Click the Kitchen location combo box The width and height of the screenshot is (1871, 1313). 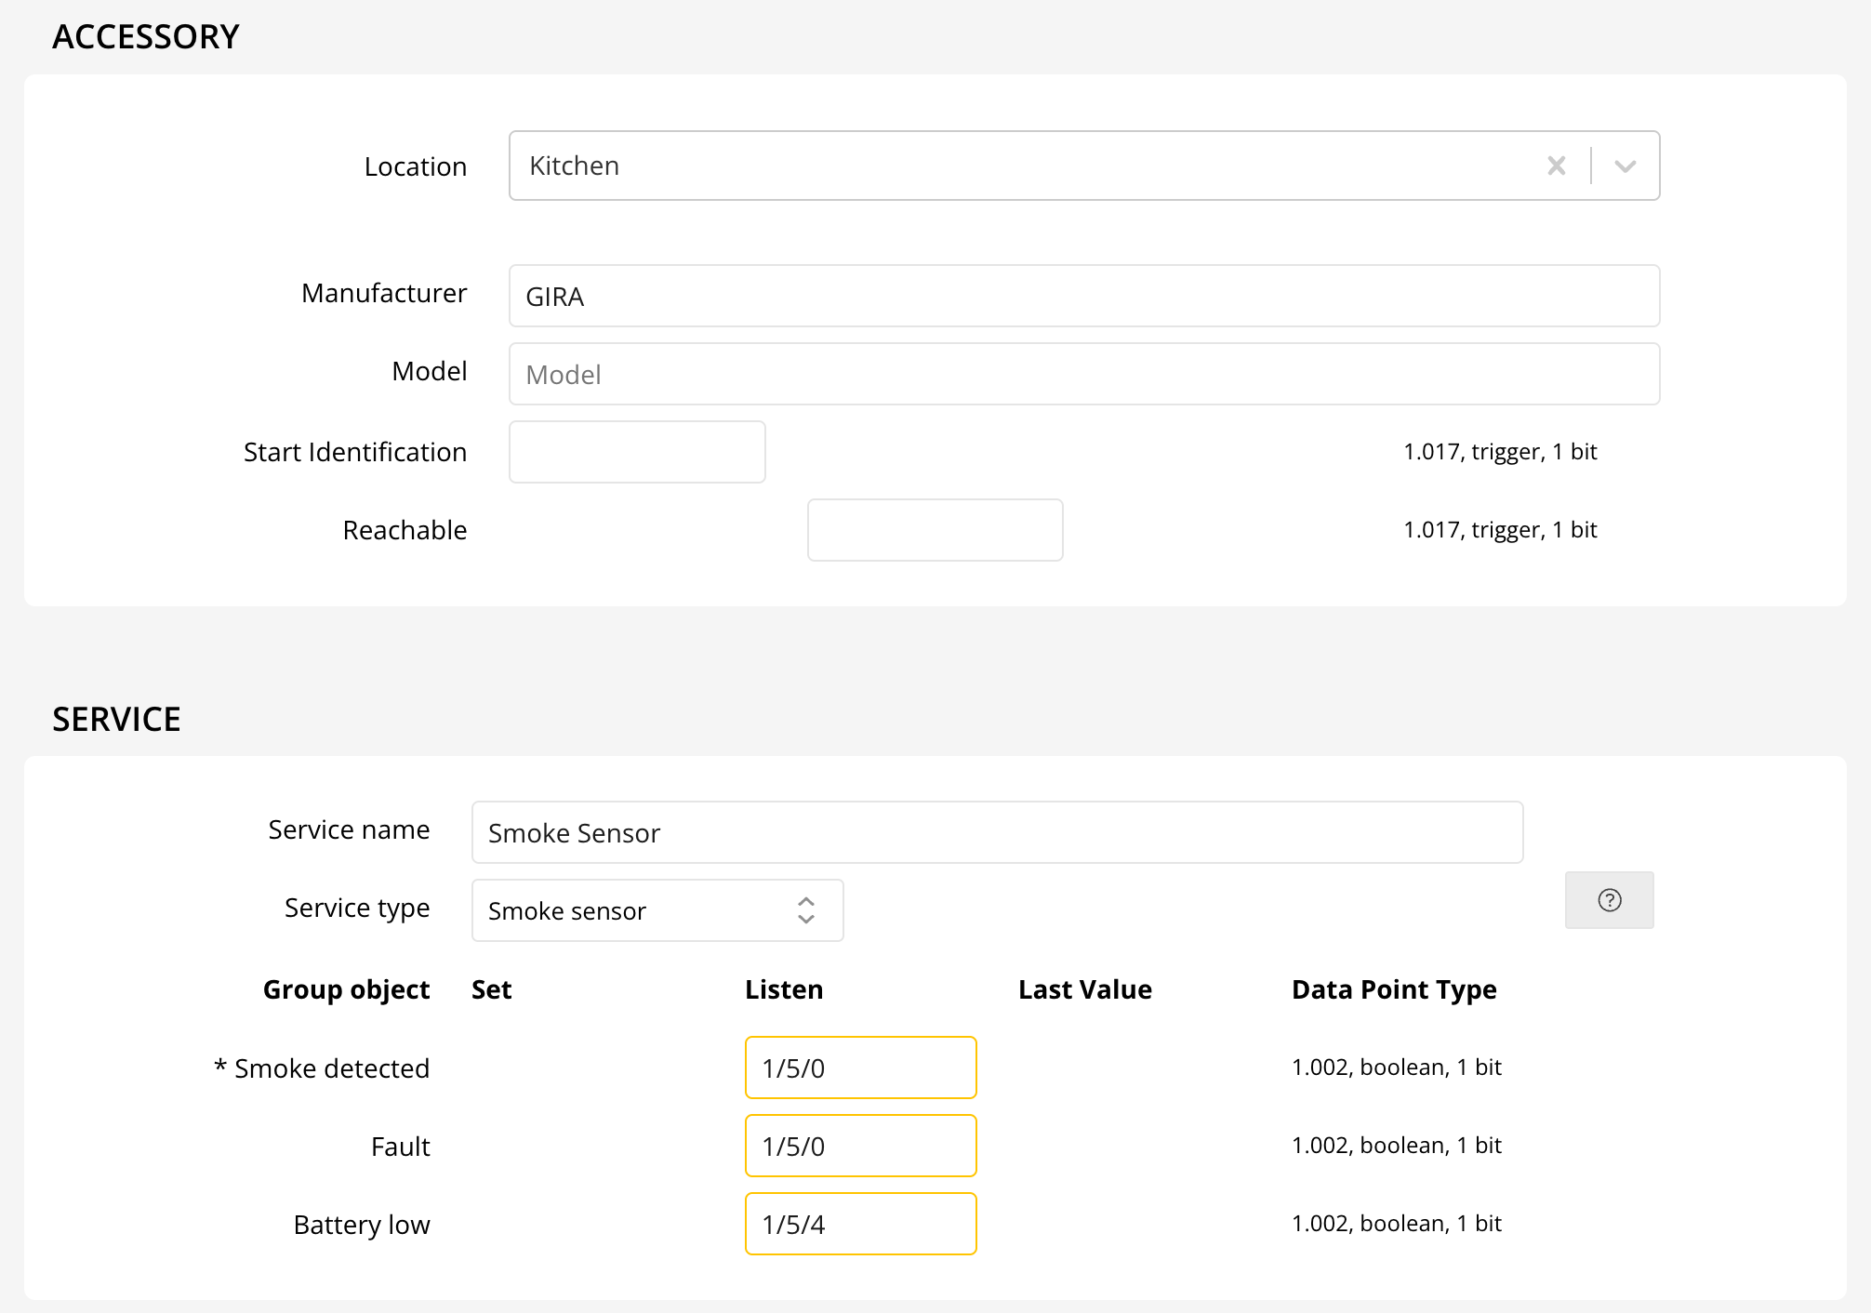[x=1023, y=166]
